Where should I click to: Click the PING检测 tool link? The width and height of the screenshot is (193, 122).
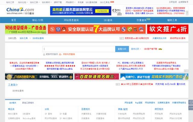coord(122,114)
